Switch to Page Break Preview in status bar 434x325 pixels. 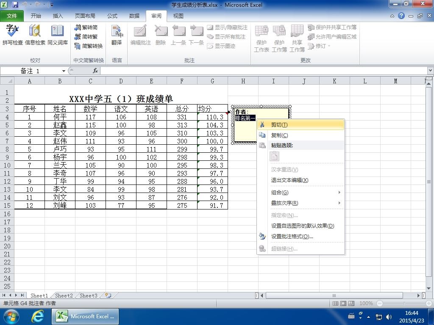[x=351, y=303]
